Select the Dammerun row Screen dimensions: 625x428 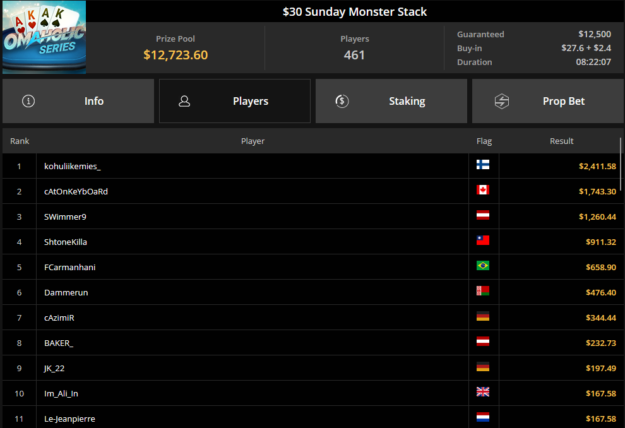point(311,292)
